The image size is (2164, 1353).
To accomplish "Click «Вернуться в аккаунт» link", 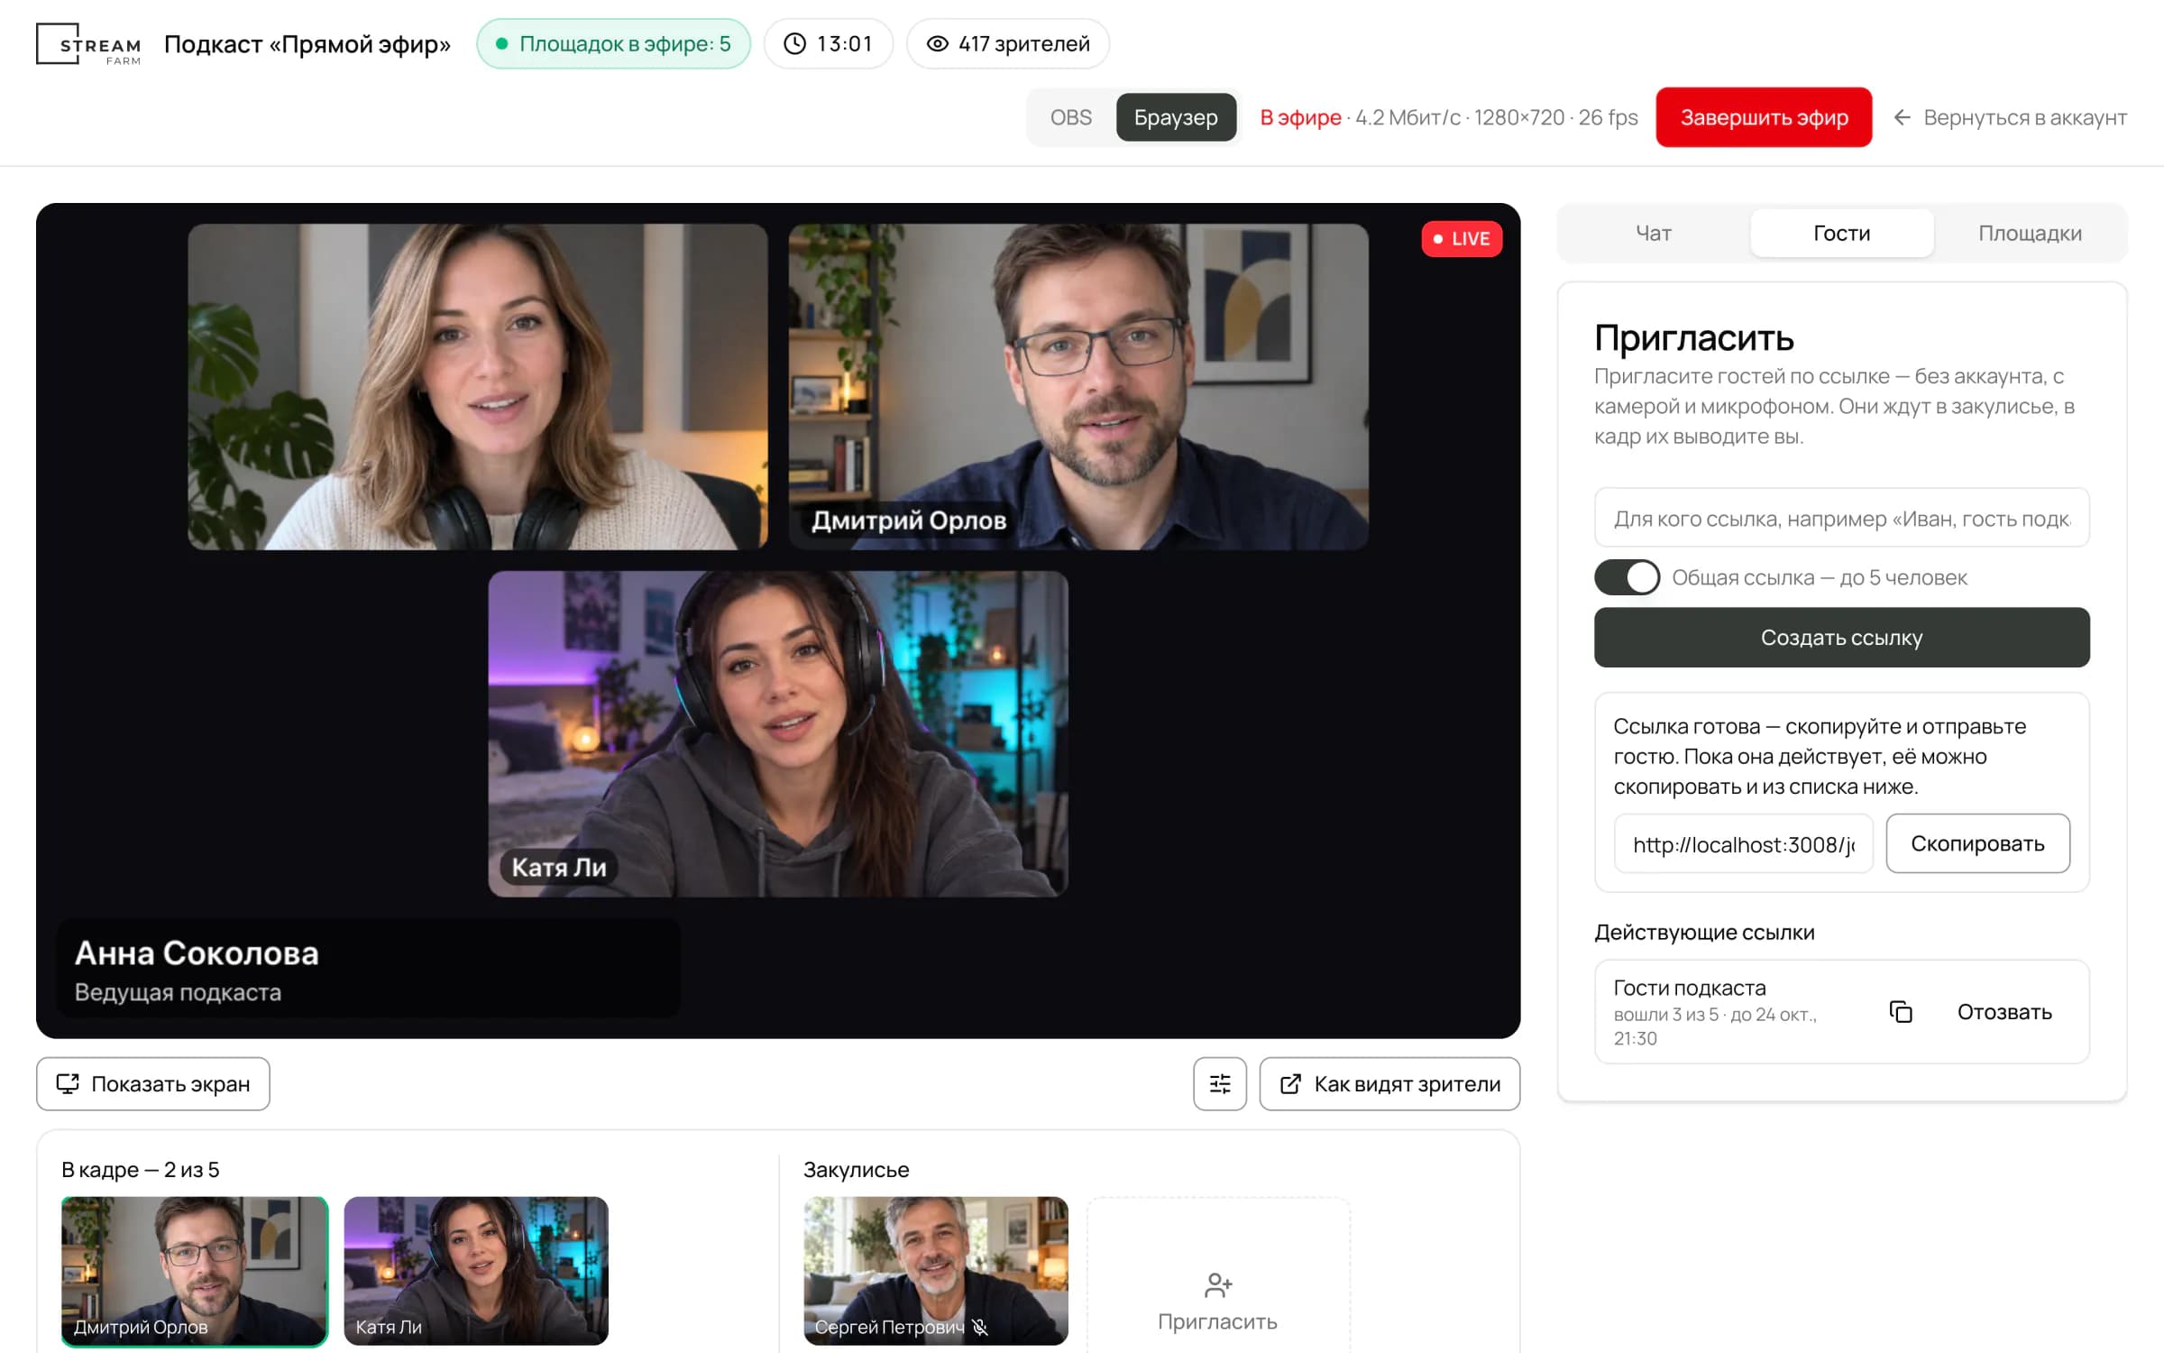I will pyautogui.click(x=2010, y=117).
